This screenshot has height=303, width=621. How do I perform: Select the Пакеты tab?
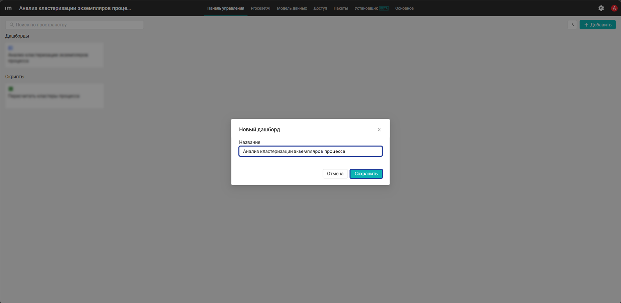pyautogui.click(x=341, y=8)
